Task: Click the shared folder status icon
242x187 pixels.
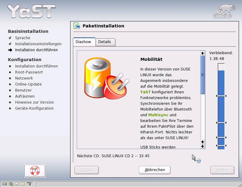Action: click(x=23, y=184)
